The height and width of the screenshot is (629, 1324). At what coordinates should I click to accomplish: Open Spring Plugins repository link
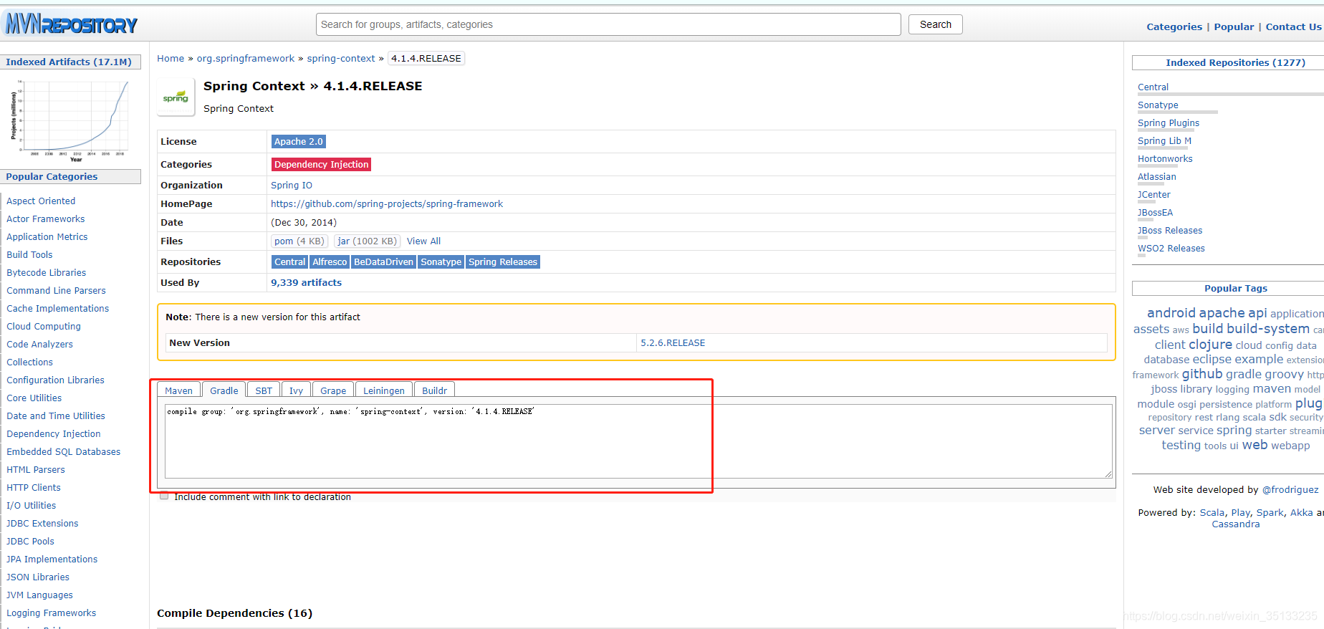click(1169, 123)
